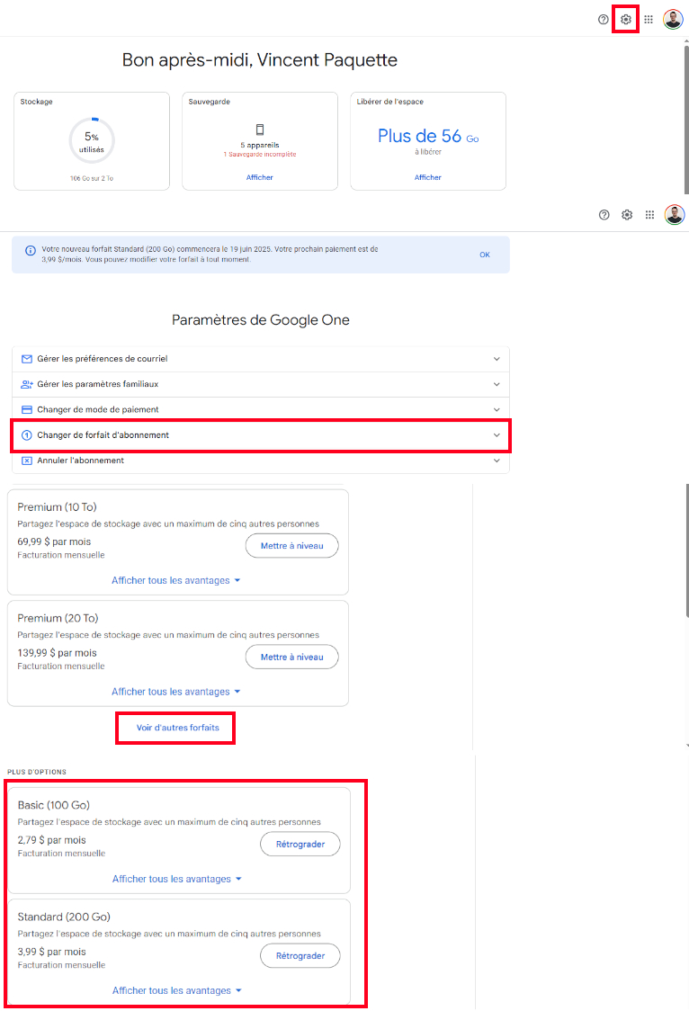The width and height of the screenshot is (689, 1011).
Task: Click the Plus de 56 Go text
Action: click(428, 136)
